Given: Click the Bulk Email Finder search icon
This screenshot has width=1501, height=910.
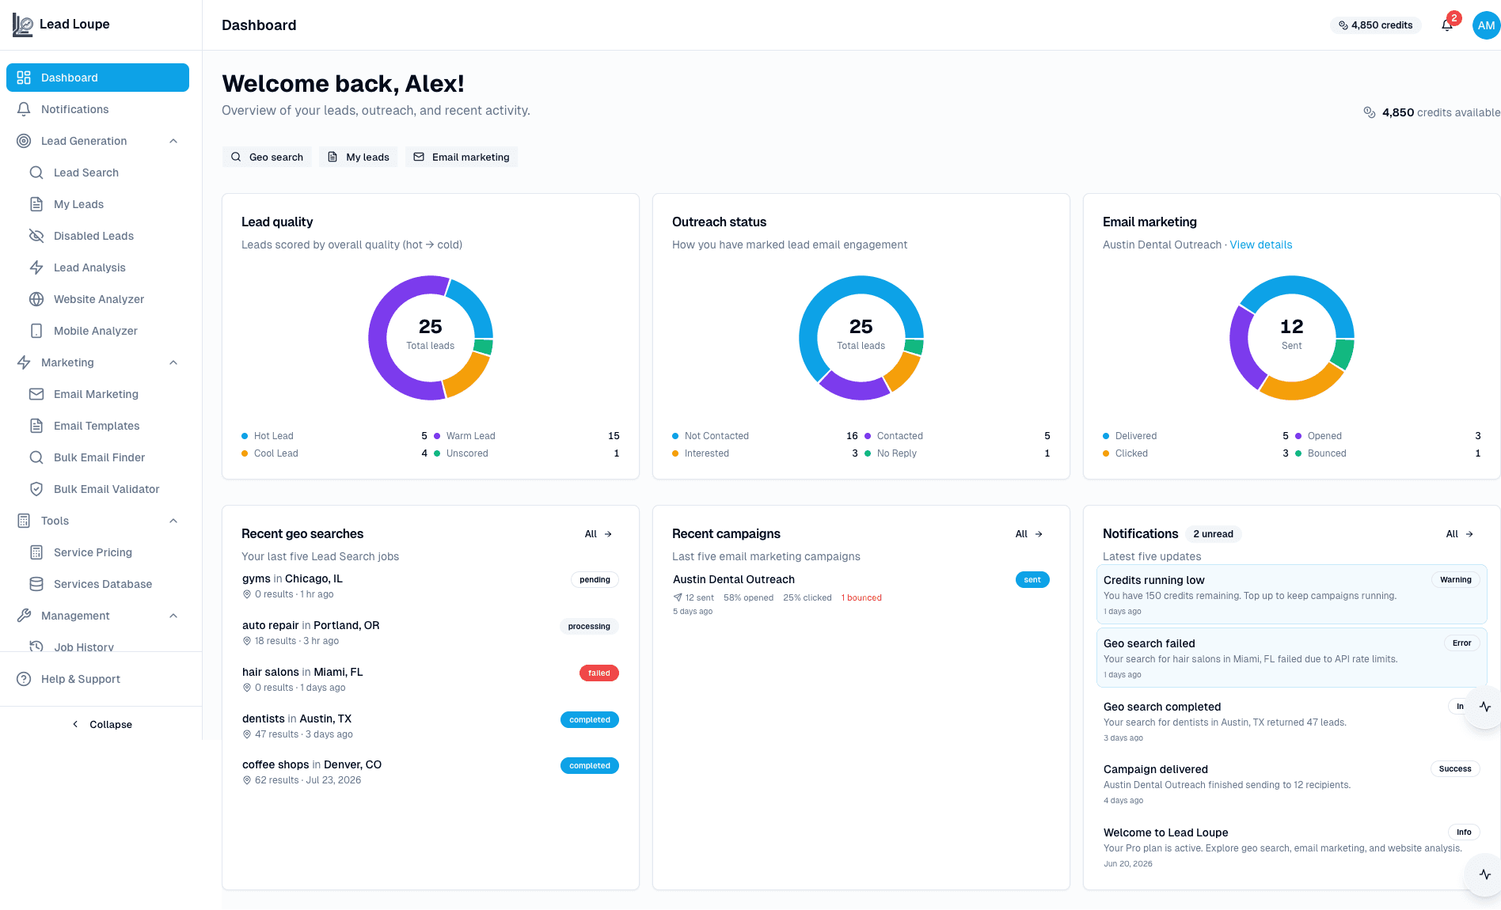Looking at the screenshot, I should [x=36, y=457].
